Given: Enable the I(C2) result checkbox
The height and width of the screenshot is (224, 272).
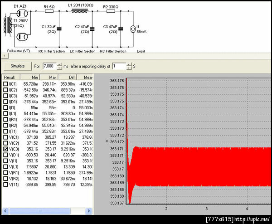Looking at the screenshot, I should (x=6, y=90).
